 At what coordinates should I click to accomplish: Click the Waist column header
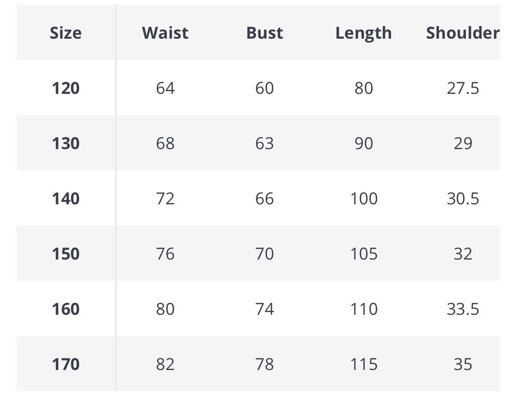coord(165,33)
